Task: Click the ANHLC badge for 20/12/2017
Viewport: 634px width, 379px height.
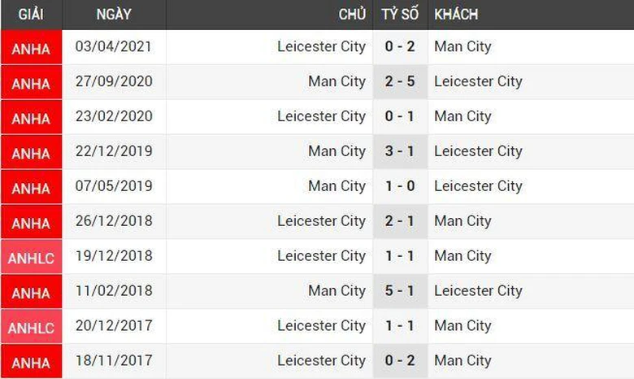Action: 31,327
